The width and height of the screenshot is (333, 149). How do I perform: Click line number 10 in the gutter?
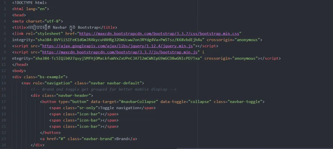tap(4, 58)
